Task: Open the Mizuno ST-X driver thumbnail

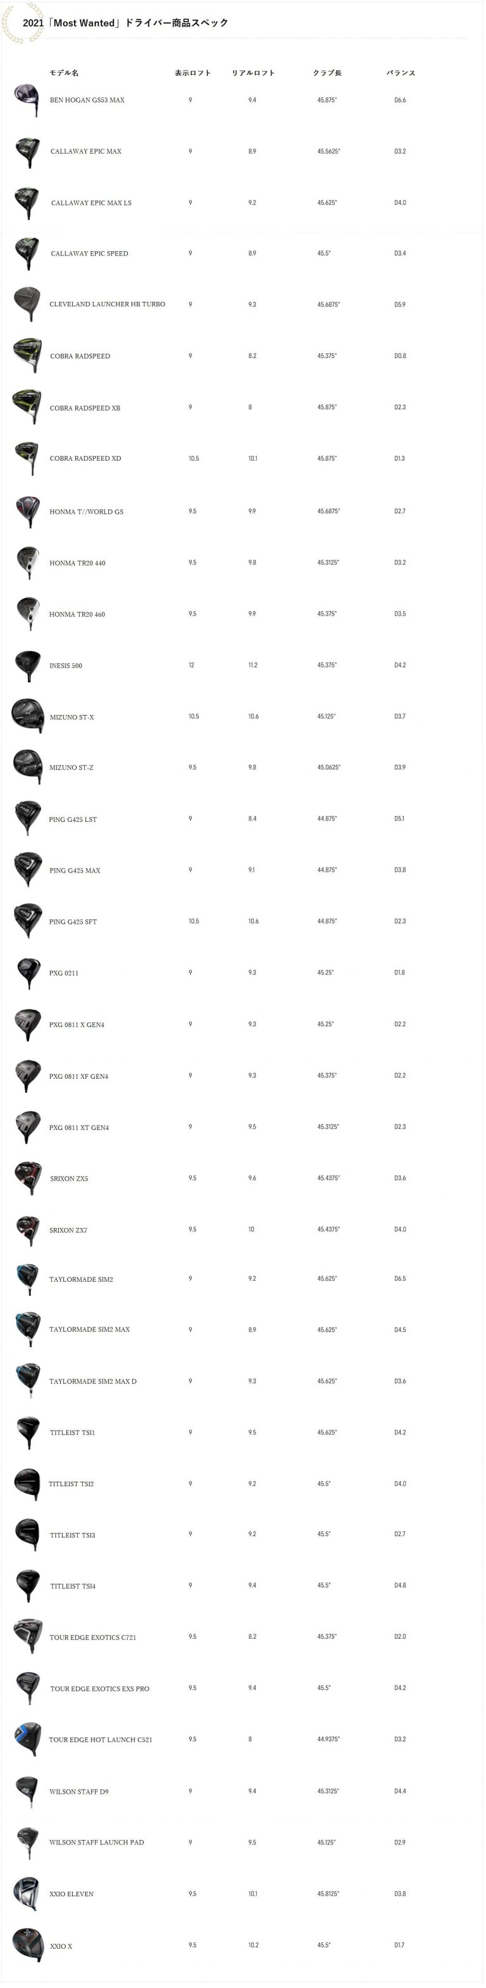Action: [28, 716]
